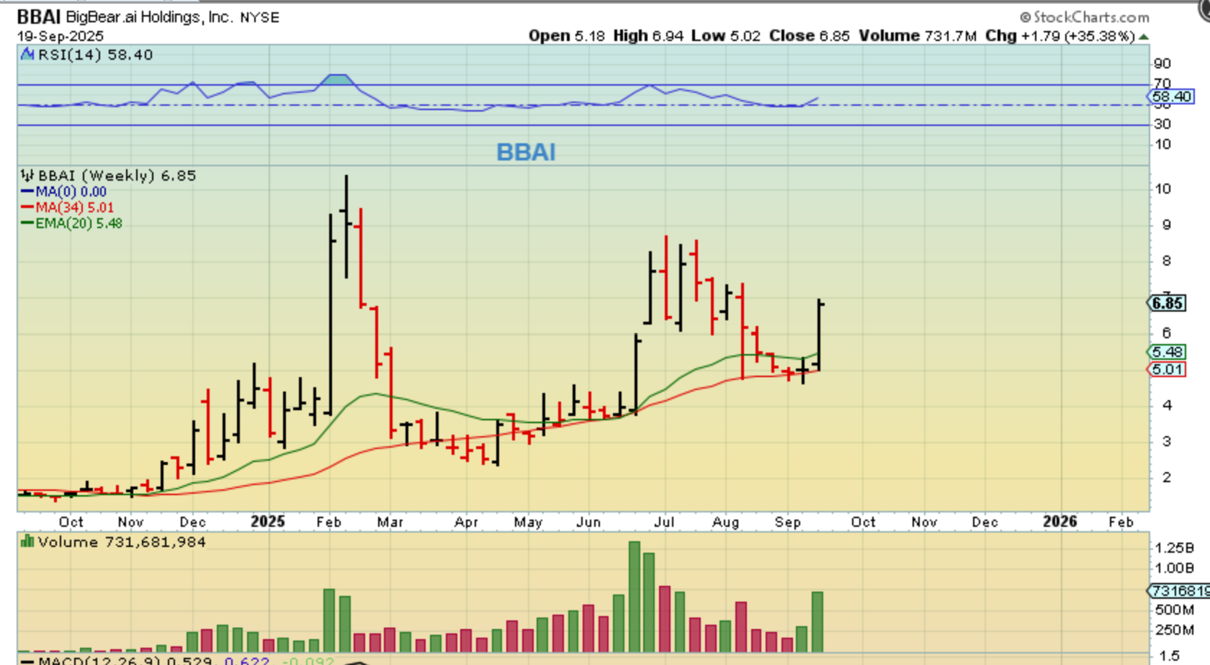Select the Close 6.85 value in header
Image resolution: width=1210 pixels, height=665 pixels.
pyautogui.click(x=810, y=36)
